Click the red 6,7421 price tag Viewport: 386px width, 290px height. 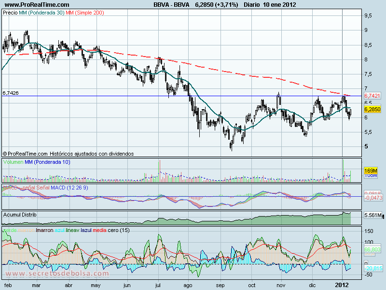click(x=372, y=96)
